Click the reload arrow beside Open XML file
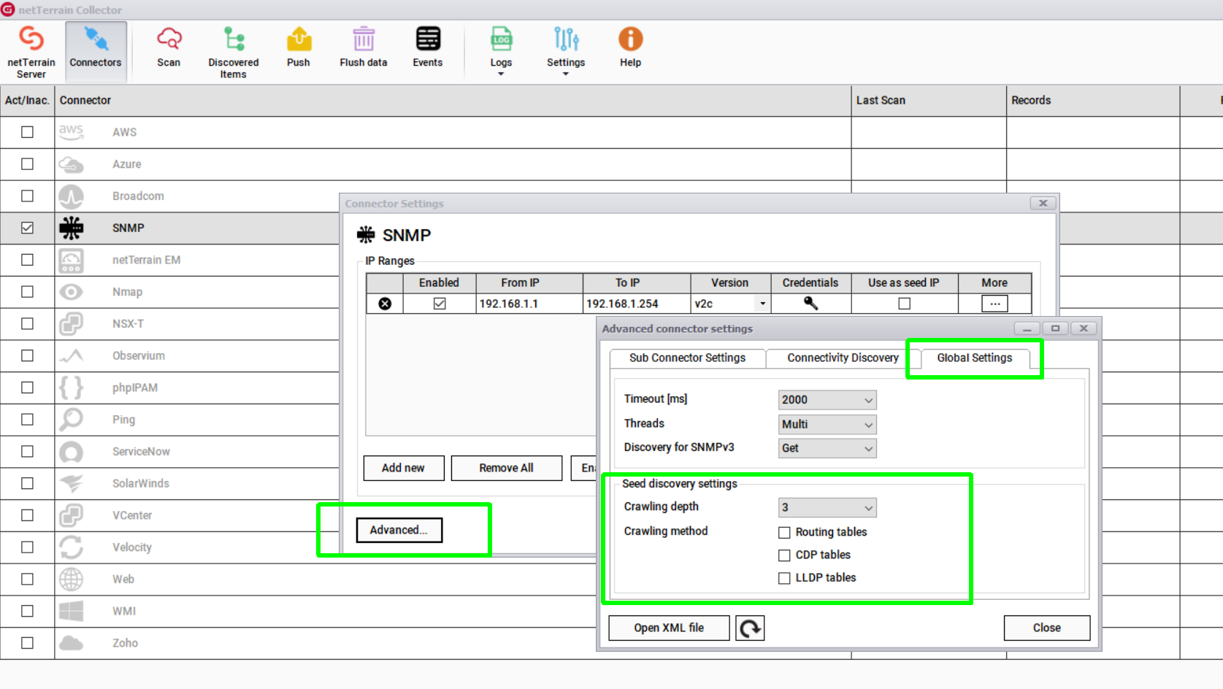Screen dimensions: 1223x689 750,628
